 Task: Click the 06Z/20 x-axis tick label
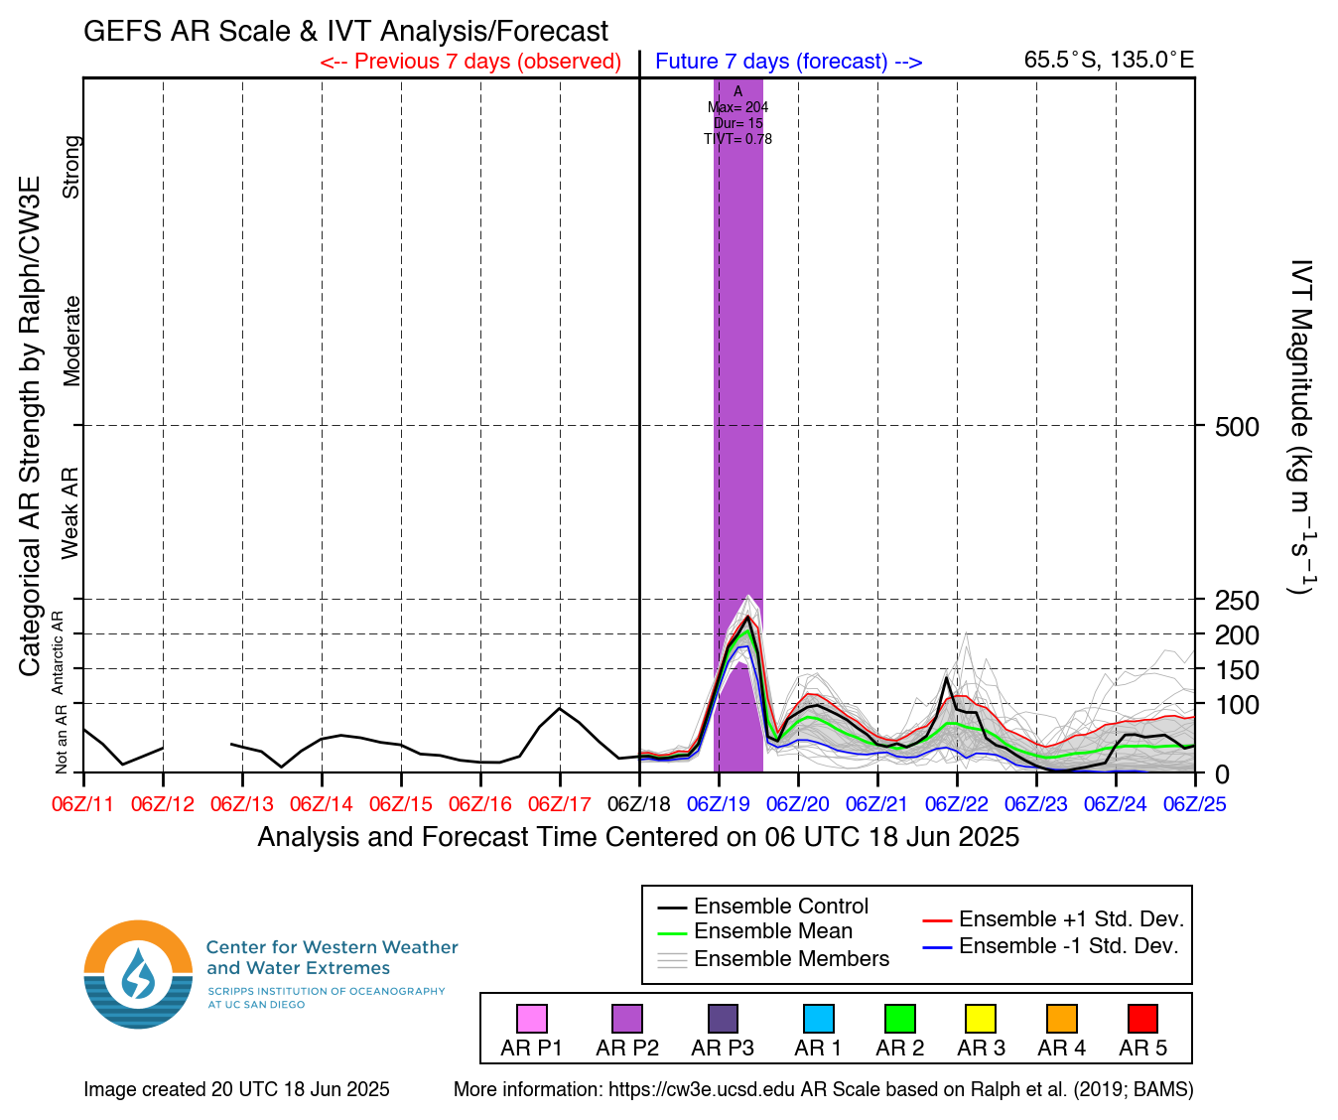click(x=798, y=804)
